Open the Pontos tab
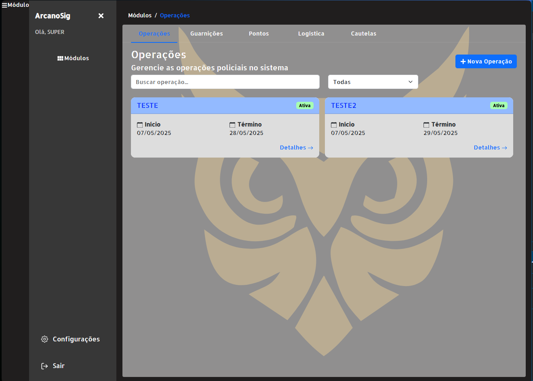 tap(259, 34)
